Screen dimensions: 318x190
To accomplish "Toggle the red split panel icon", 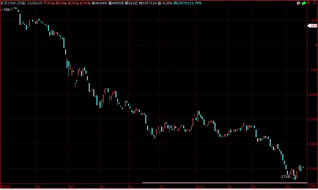I will coord(314,3).
